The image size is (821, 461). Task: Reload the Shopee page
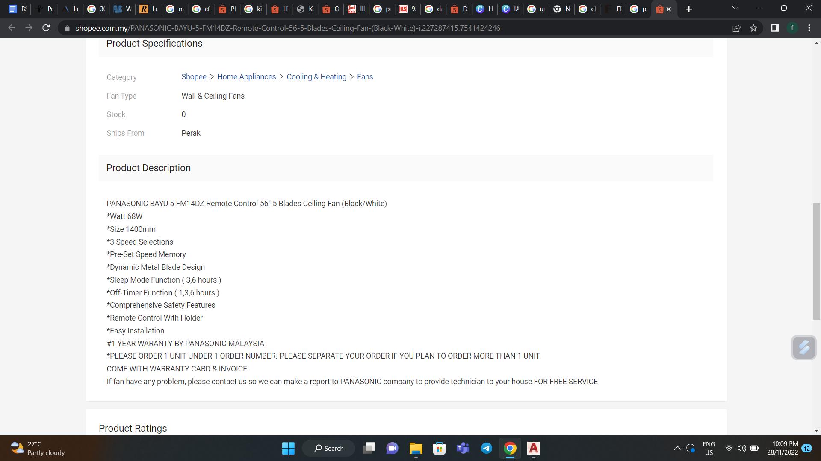tap(46, 28)
